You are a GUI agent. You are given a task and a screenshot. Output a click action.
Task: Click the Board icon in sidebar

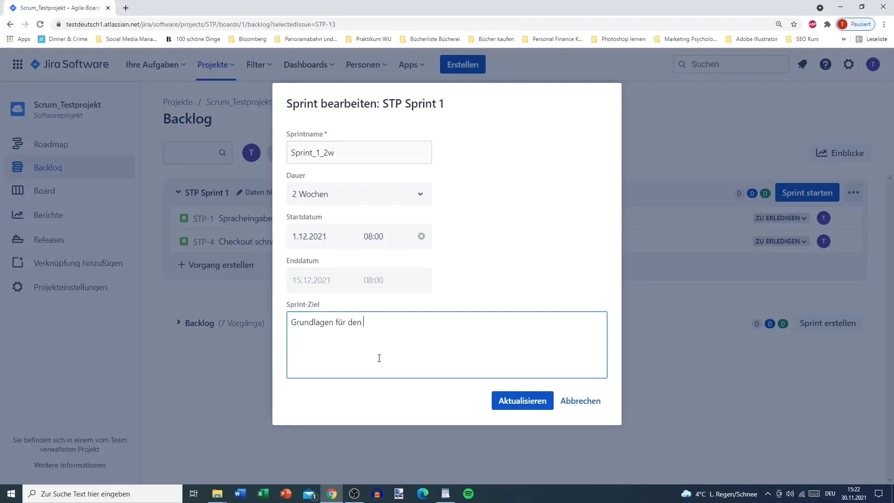pos(17,190)
